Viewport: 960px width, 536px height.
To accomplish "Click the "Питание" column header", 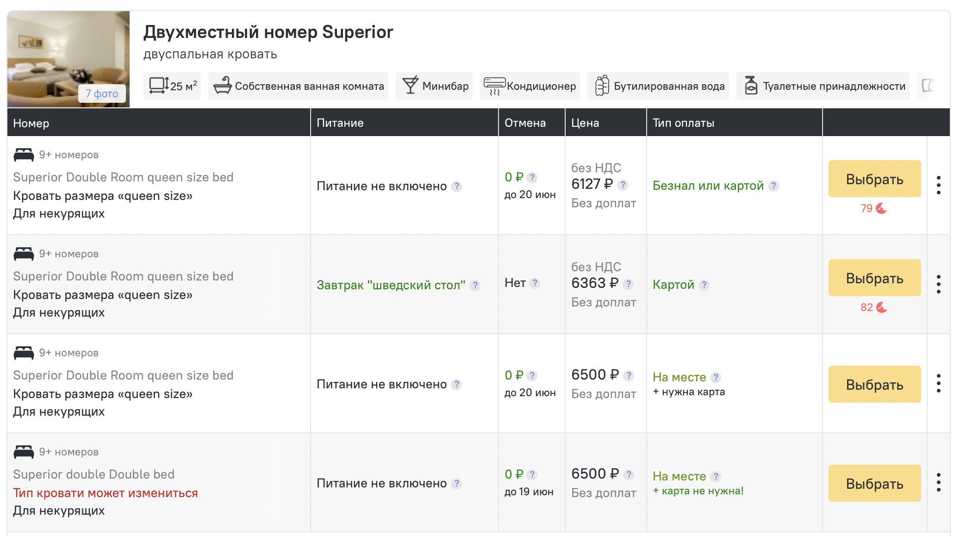I will click(x=340, y=123).
